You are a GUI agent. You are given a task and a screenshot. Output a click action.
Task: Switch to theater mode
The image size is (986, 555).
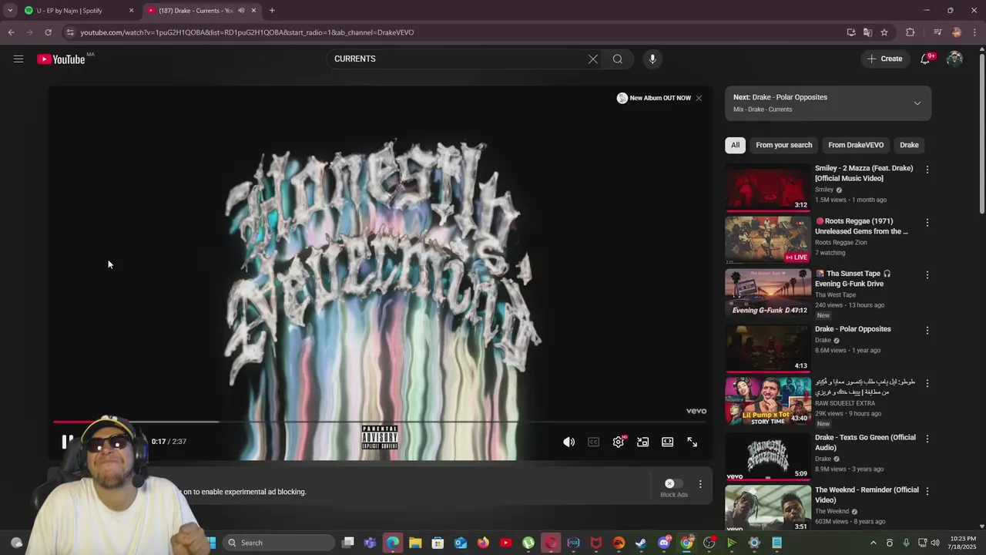tap(668, 442)
